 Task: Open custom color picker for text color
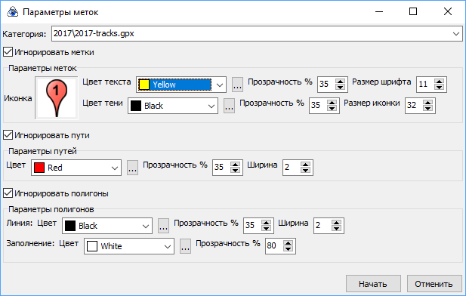tap(237, 85)
